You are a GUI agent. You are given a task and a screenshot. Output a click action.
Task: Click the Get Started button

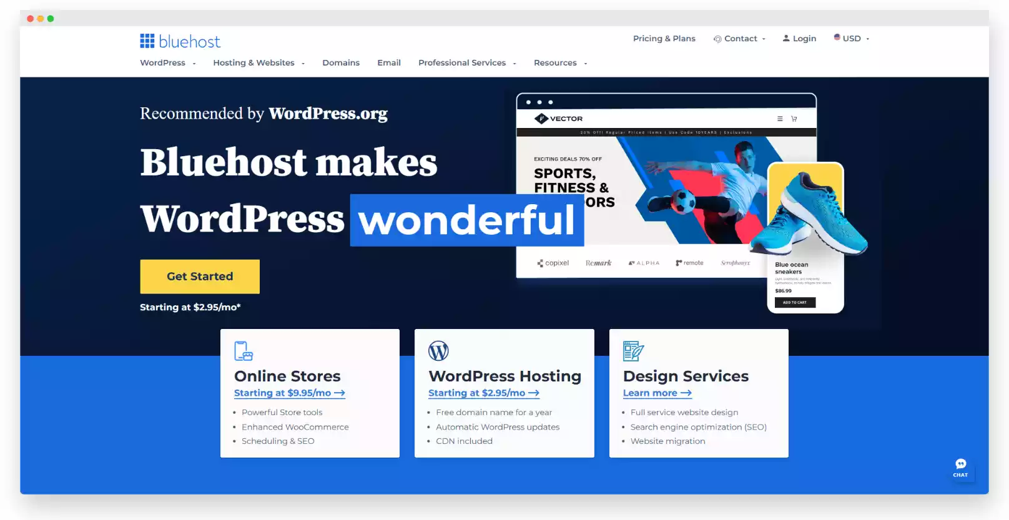(x=200, y=277)
